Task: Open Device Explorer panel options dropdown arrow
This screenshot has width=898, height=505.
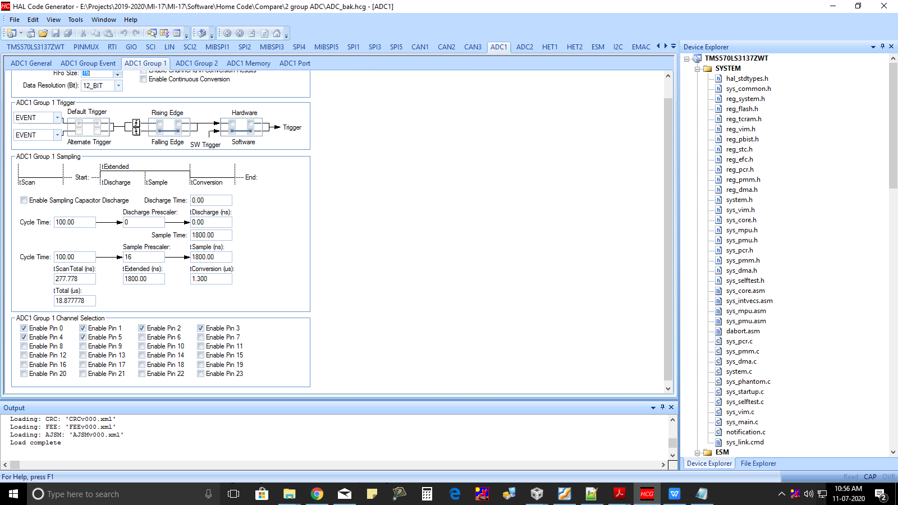Action: [x=873, y=47]
